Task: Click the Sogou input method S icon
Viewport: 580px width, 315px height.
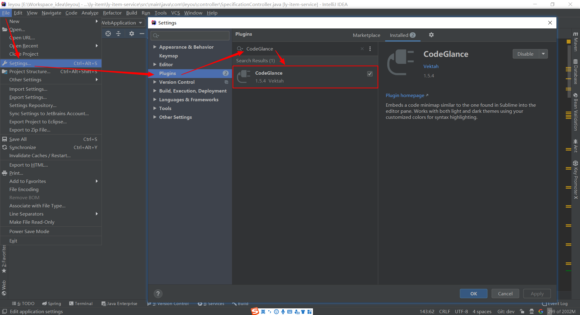Action: click(255, 311)
